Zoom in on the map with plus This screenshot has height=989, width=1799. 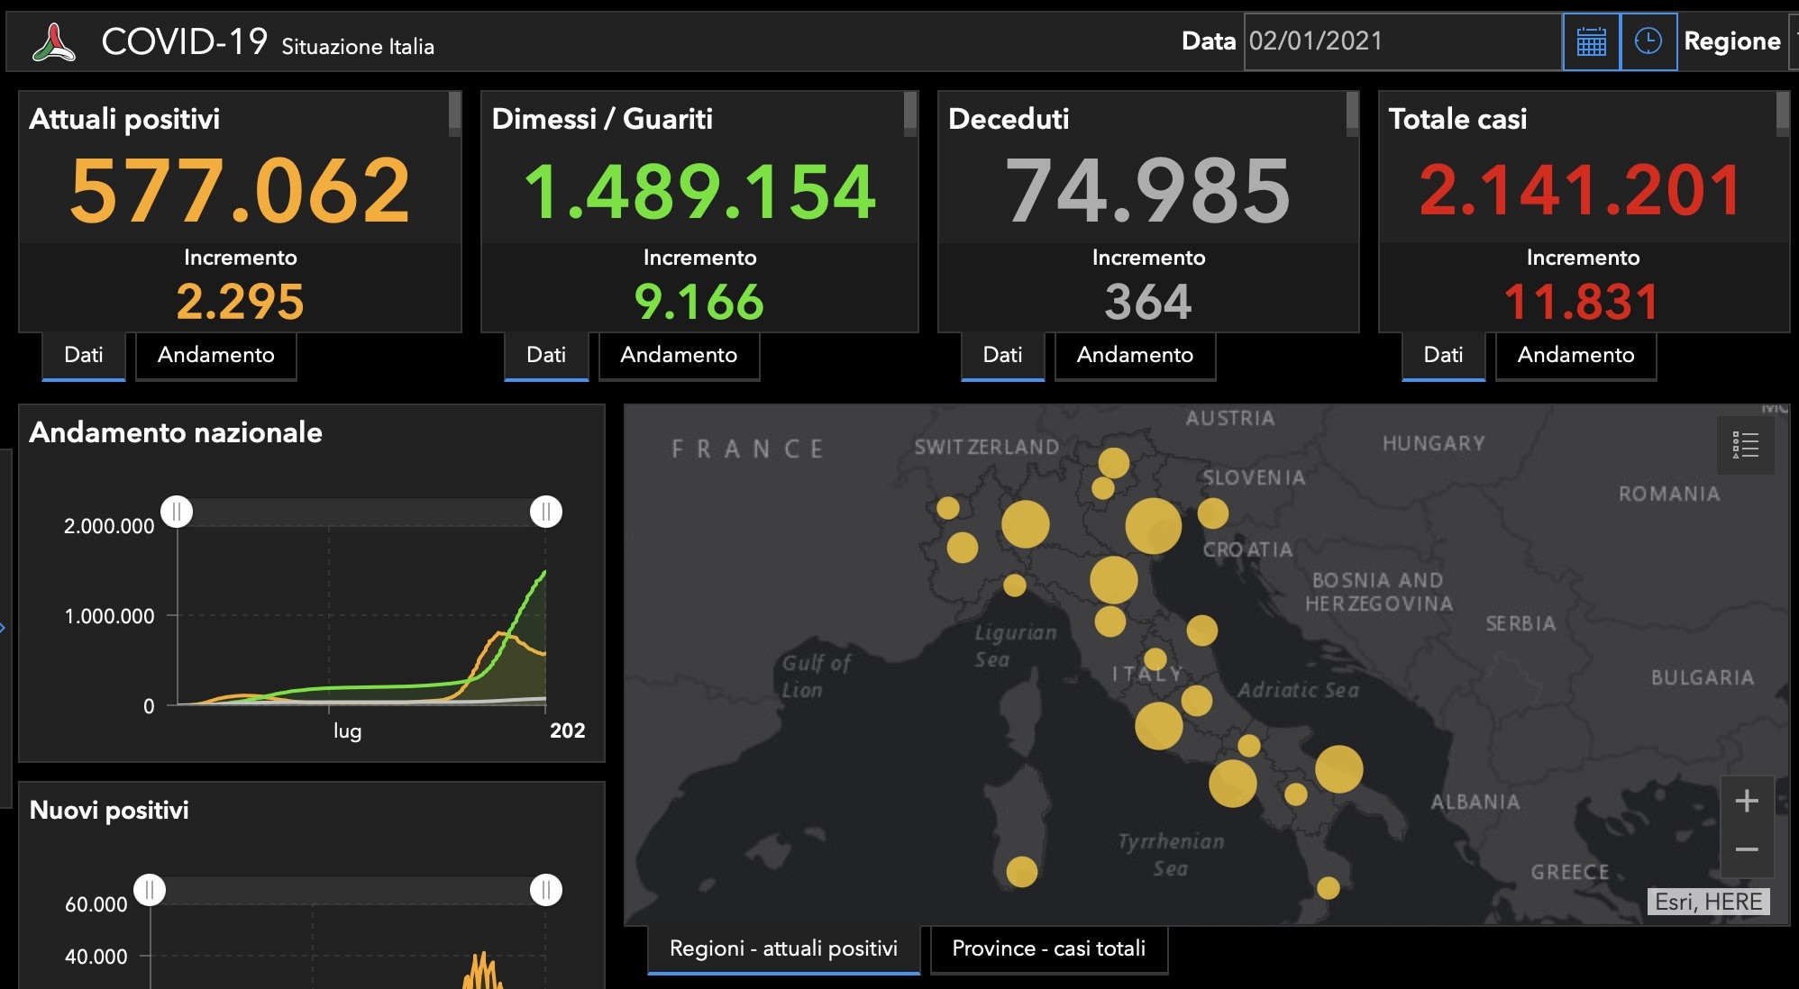pyautogui.click(x=1747, y=801)
